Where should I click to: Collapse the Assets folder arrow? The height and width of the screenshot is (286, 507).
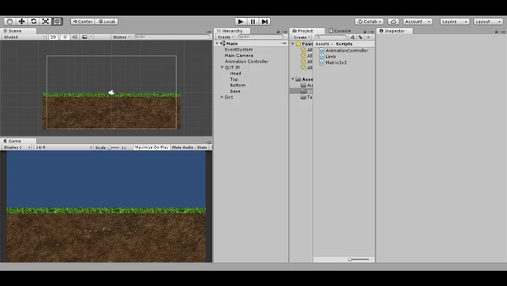(x=293, y=79)
